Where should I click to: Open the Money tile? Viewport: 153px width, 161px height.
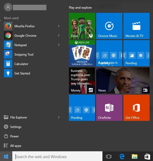coord(82,80)
